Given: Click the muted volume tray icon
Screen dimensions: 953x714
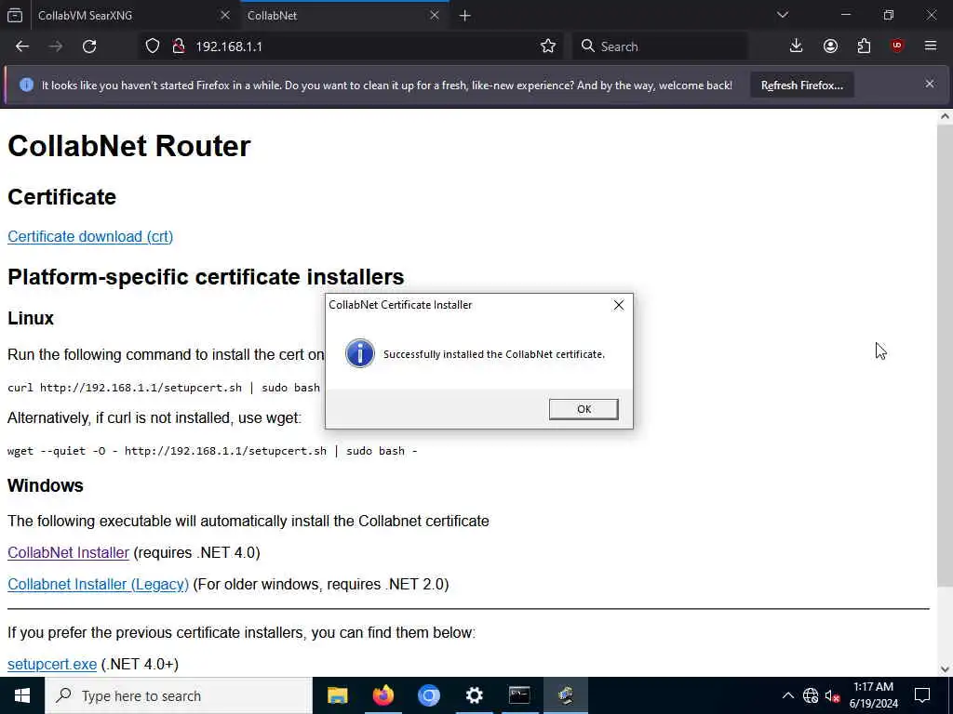Looking at the screenshot, I should (832, 695).
